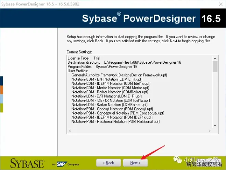This screenshot has width=226, height=170.
Task: Click the settings list scroll up arrow
Action: pos(215,59)
